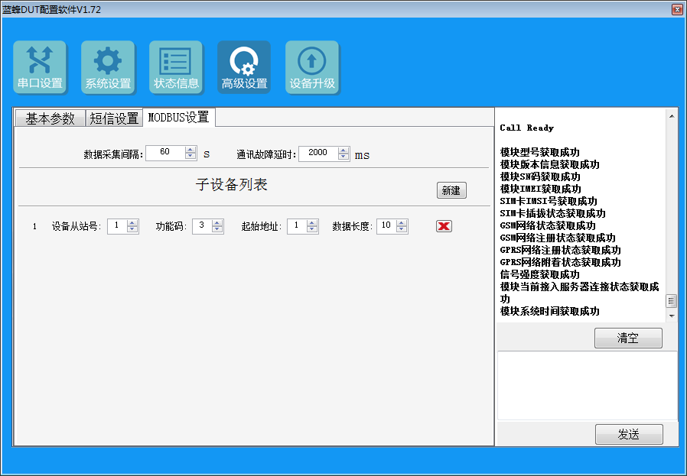This screenshot has height=476, width=687.
Task: Click the 数据长度 field showing 10
Action: click(x=386, y=226)
